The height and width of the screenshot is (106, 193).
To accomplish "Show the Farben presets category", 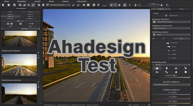I will tap(31, 14).
